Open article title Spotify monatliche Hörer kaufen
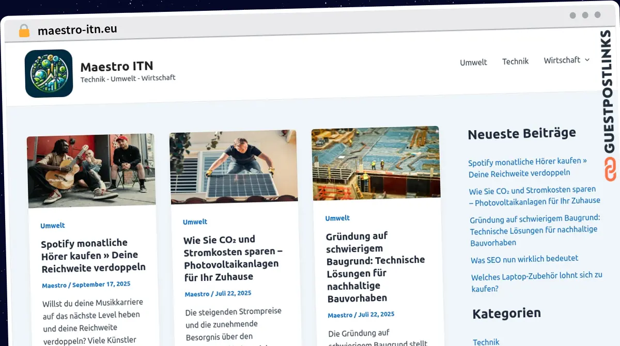620x346 pixels. click(93, 256)
